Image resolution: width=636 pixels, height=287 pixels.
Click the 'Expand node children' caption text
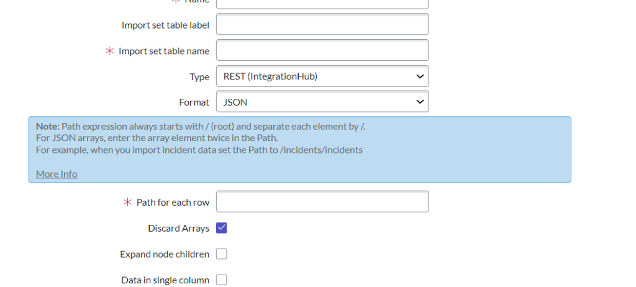(x=165, y=255)
